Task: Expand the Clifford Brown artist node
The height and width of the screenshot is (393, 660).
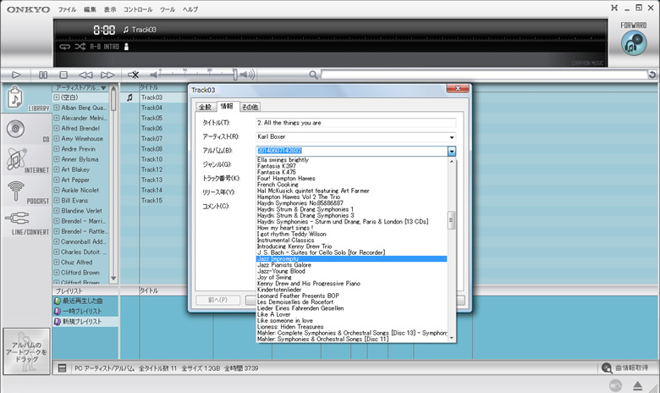Action: [x=57, y=273]
